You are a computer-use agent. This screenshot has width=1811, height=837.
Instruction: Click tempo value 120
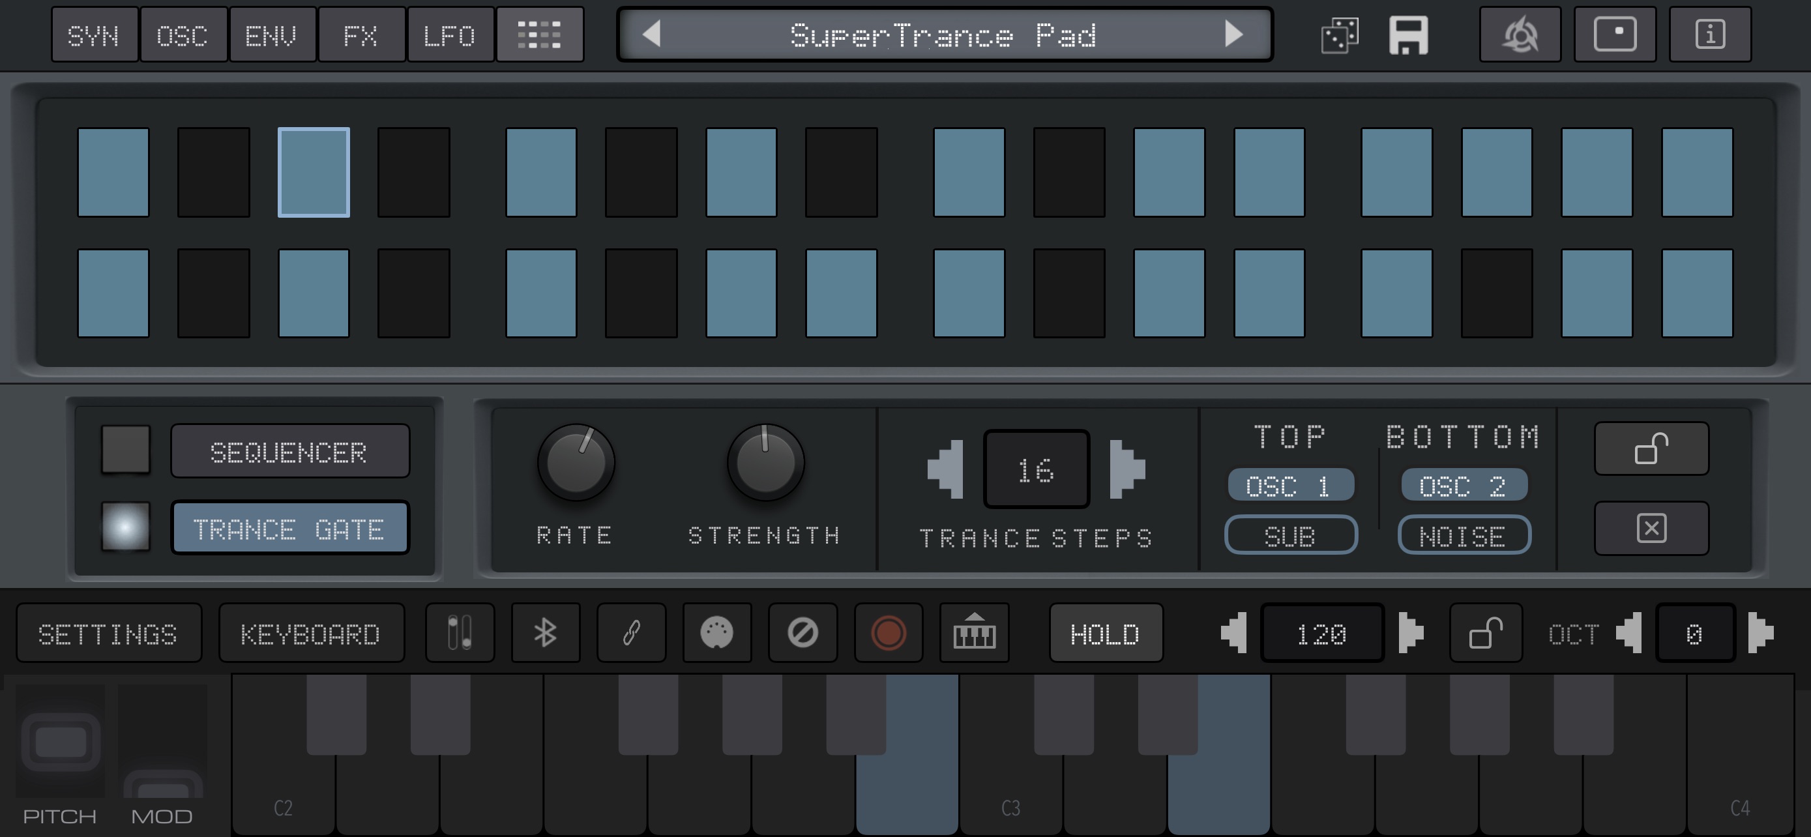(1321, 632)
